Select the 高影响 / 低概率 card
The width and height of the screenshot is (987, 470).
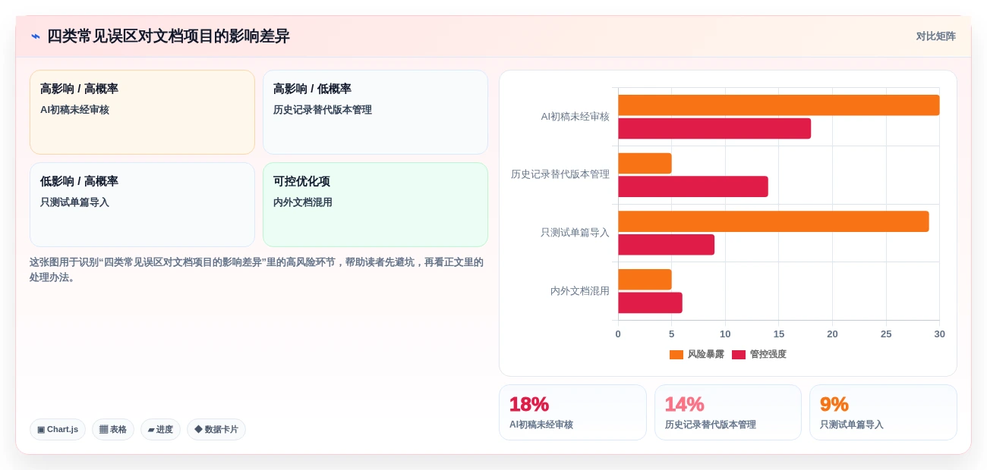pyautogui.click(x=375, y=112)
